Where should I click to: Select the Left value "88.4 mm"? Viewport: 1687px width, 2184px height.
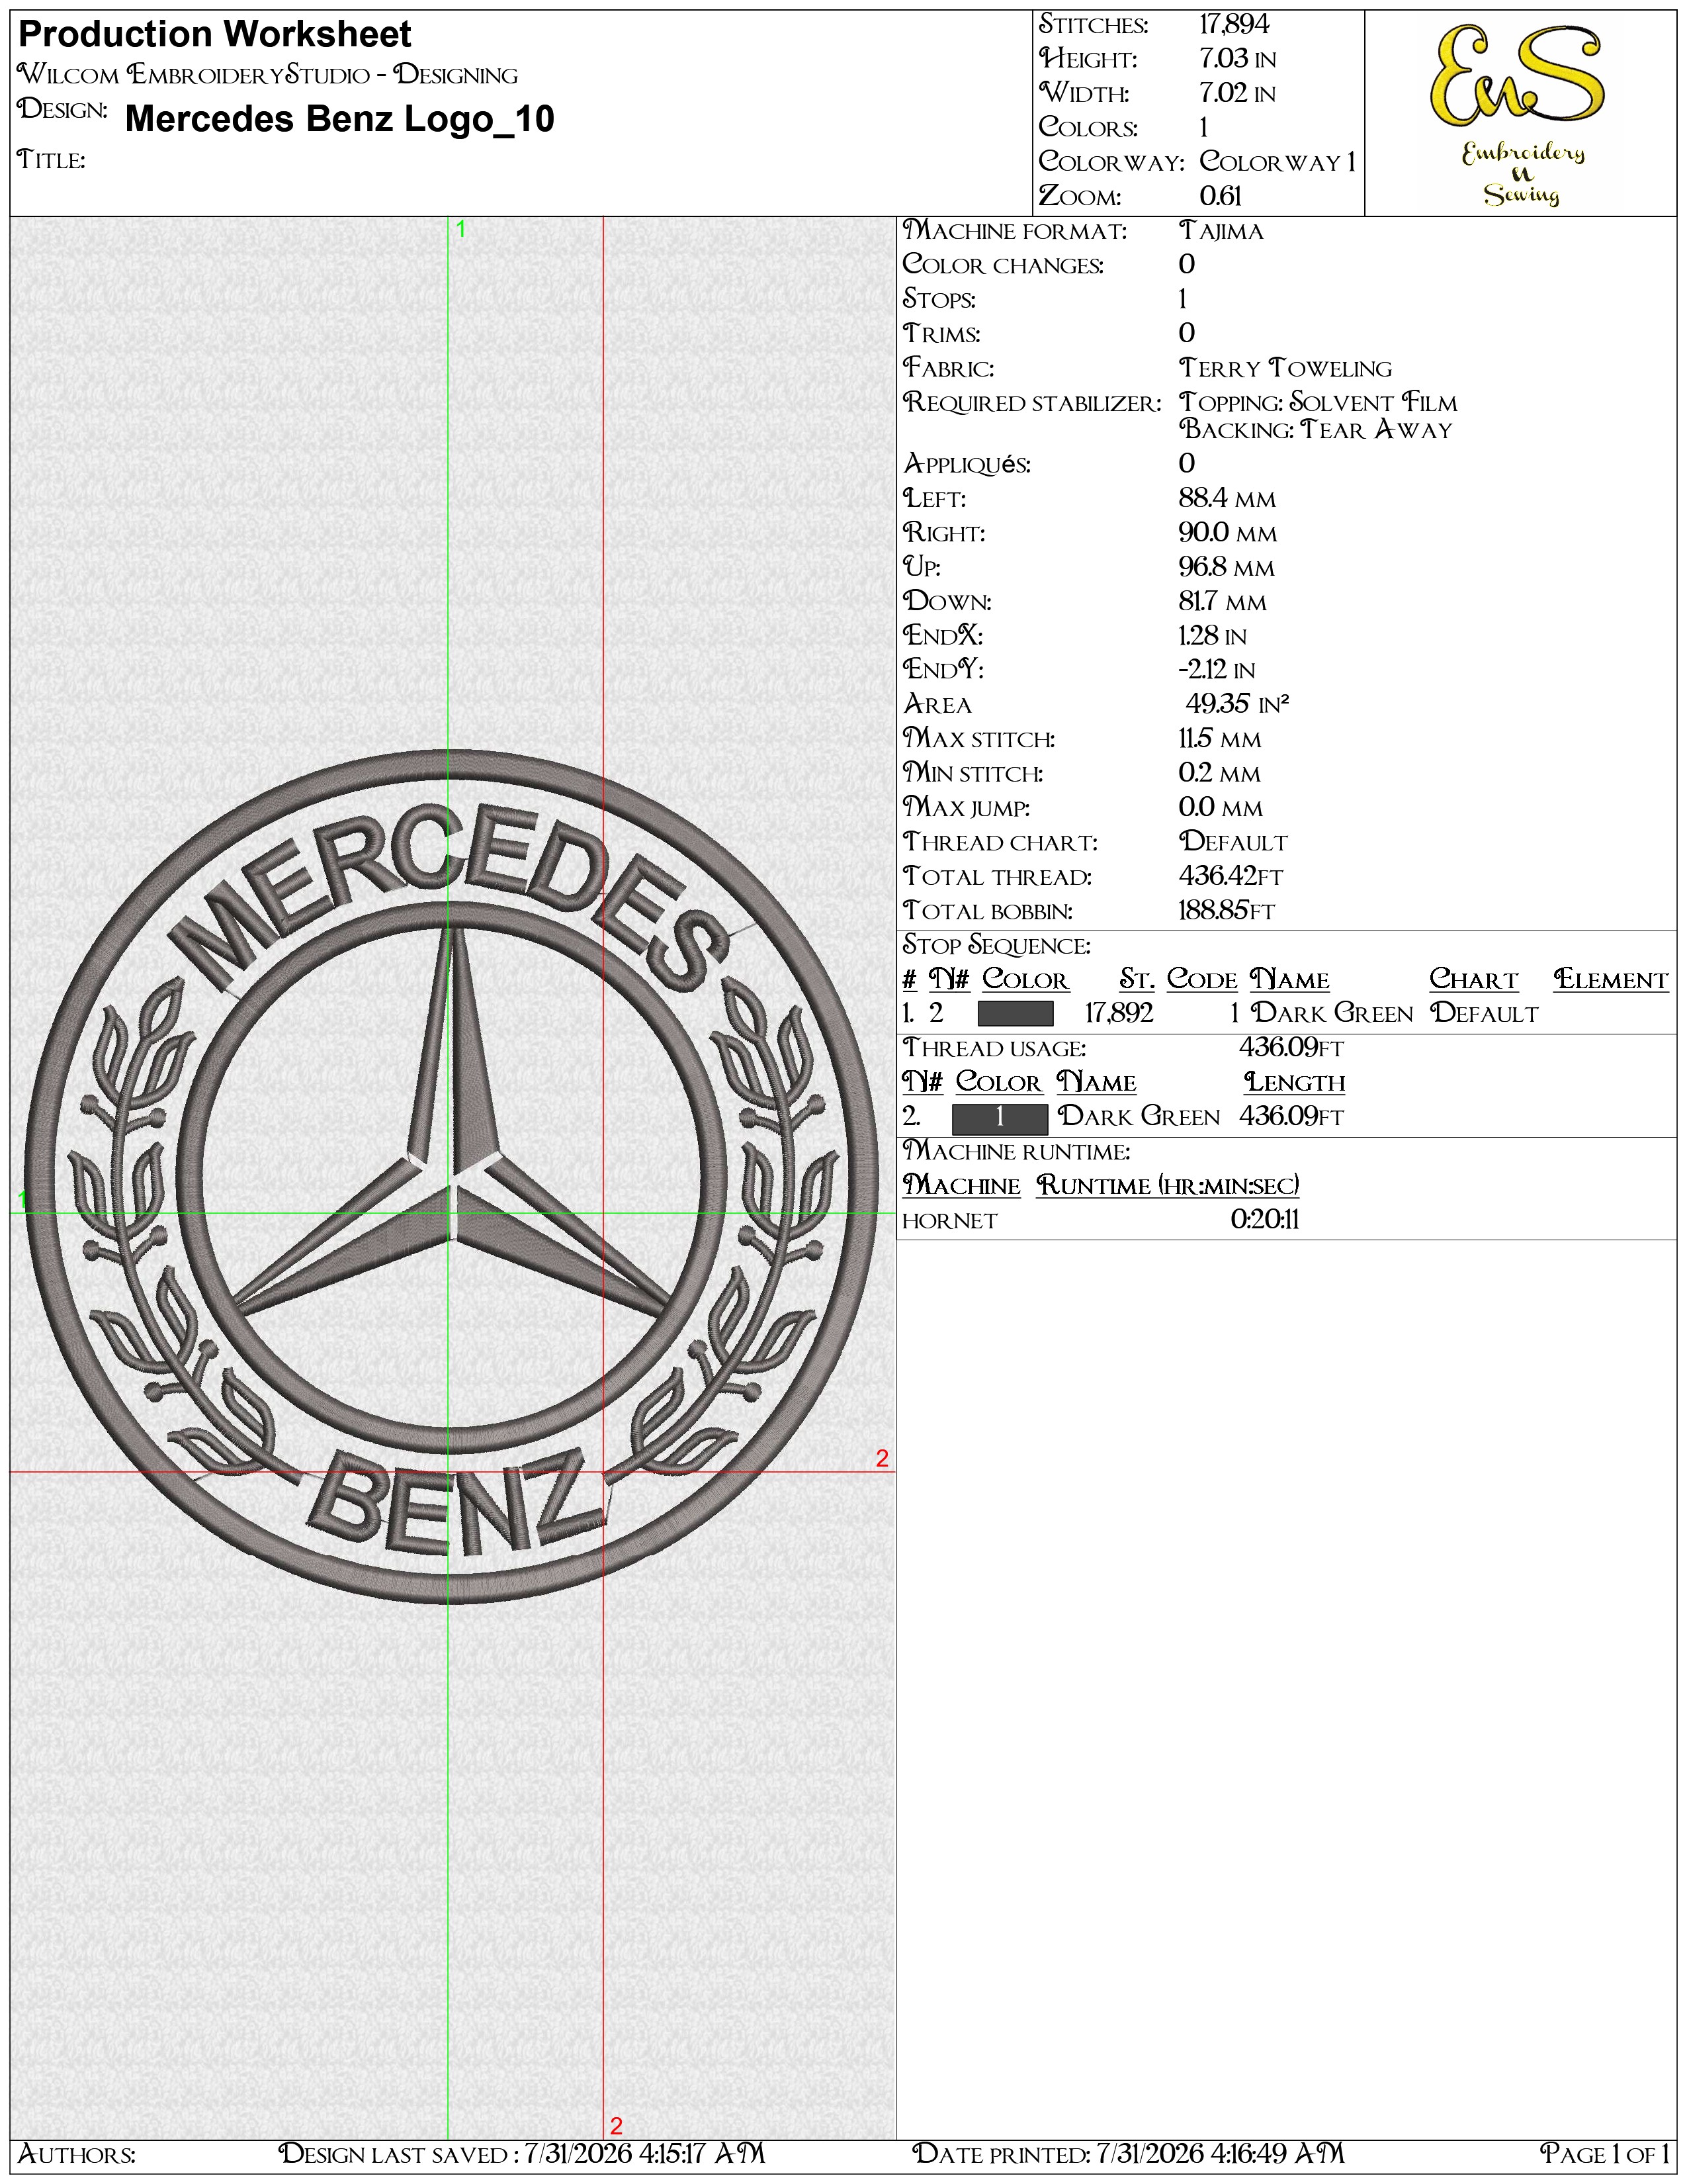point(1227,498)
